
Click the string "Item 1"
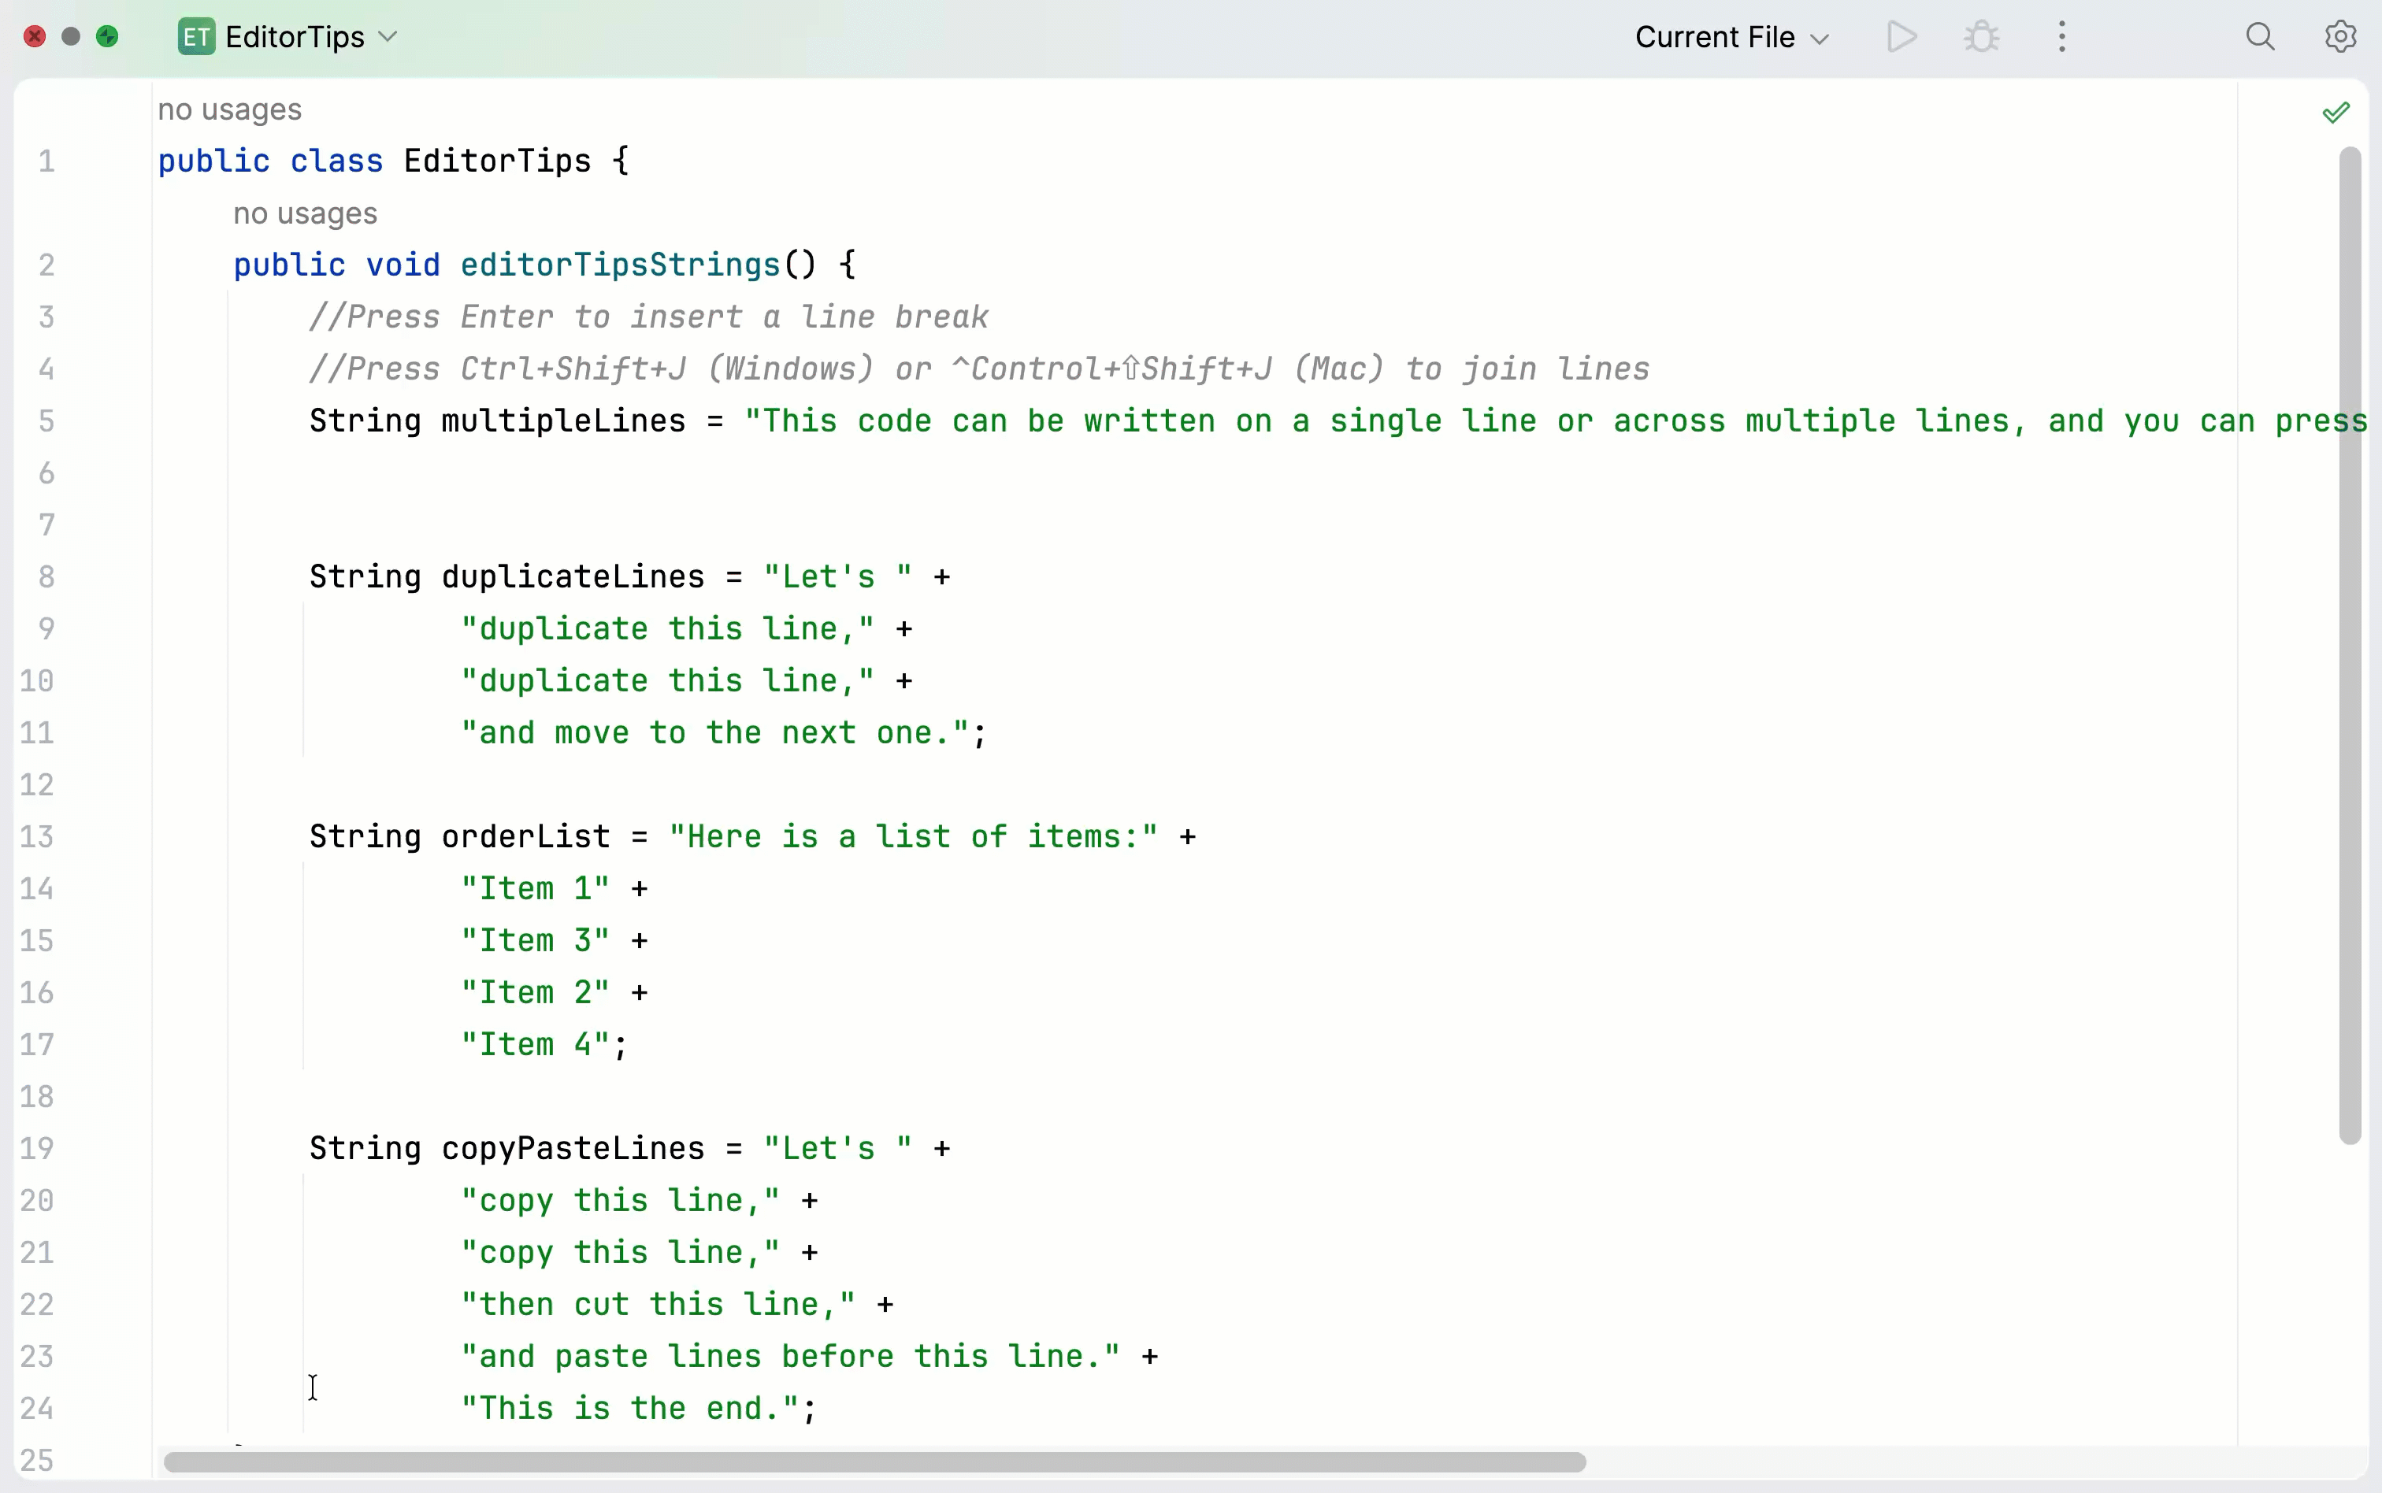tap(536, 889)
